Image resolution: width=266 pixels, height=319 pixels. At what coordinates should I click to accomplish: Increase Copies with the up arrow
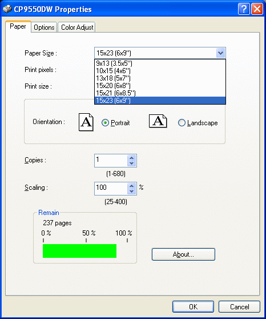[x=132, y=158]
